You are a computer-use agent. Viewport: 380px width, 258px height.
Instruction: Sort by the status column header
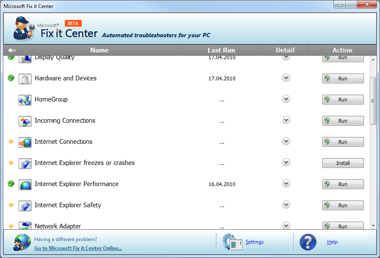11,50
